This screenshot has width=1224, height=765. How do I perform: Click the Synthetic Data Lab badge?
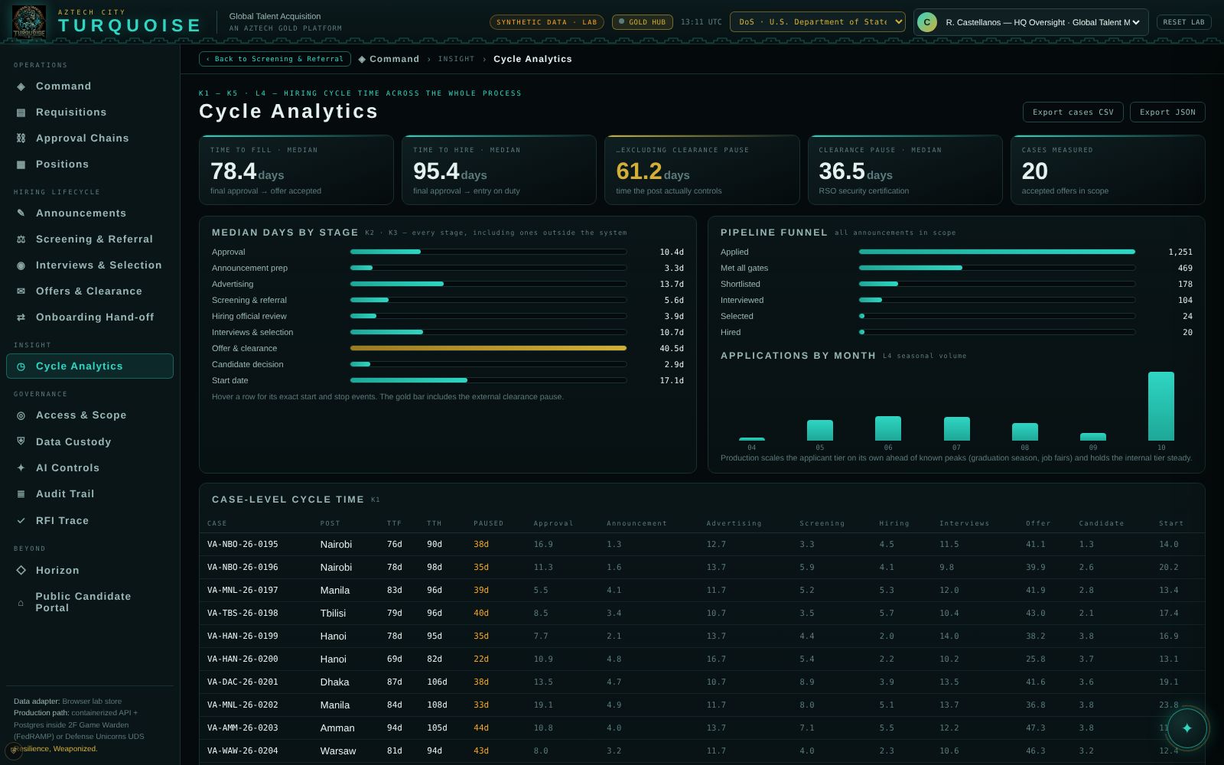(x=546, y=22)
